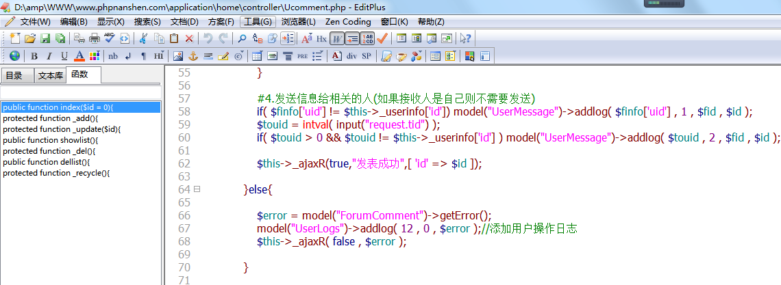Toggle center alignment tag icon

tap(288, 55)
